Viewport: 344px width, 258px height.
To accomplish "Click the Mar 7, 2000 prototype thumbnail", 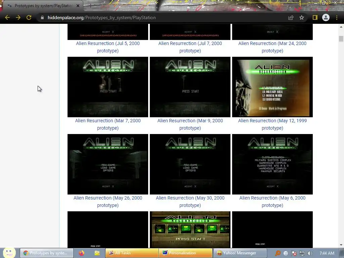I will [108, 87].
